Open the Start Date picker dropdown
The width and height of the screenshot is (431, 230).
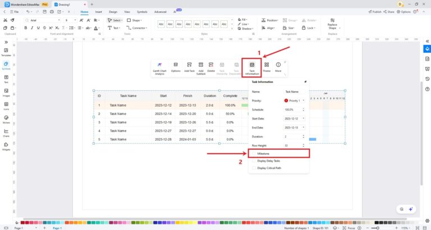coord(304,118)
